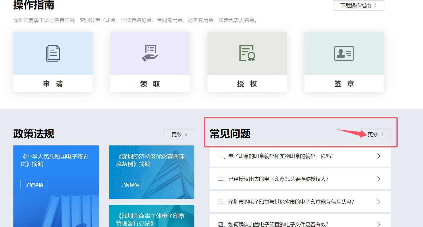Select the 签章 guide label

(x=344, y=84)
